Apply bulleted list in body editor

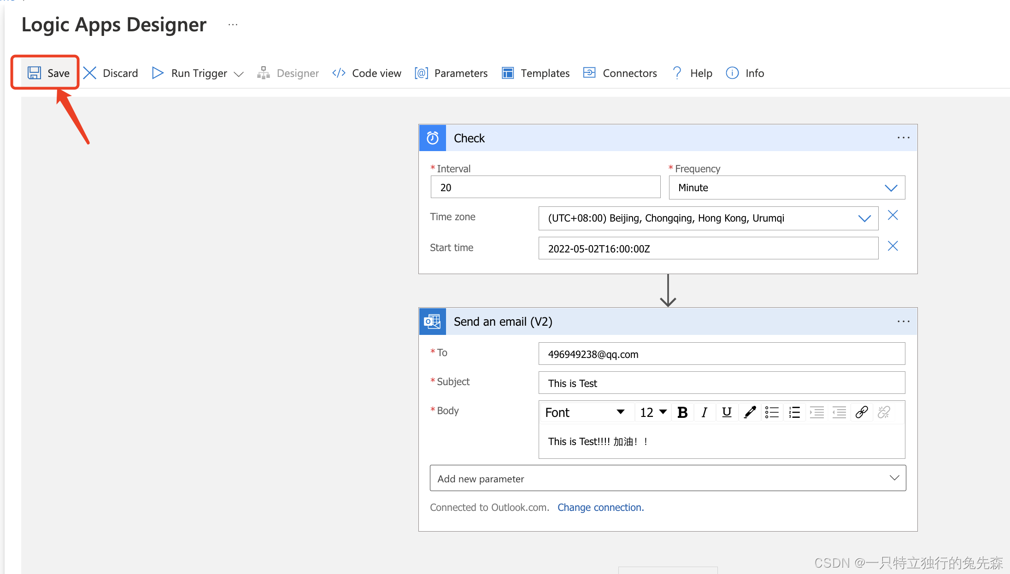coord(772,412)
